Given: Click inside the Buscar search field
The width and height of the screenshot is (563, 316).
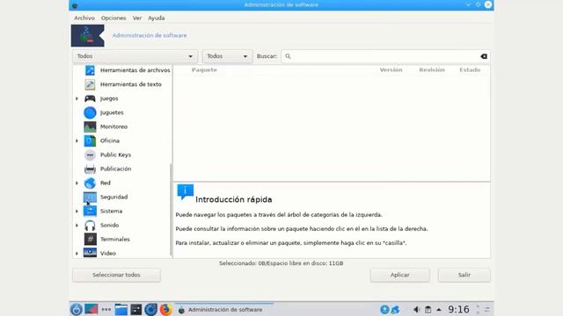Looking at the screenshot, I should 385,56.
